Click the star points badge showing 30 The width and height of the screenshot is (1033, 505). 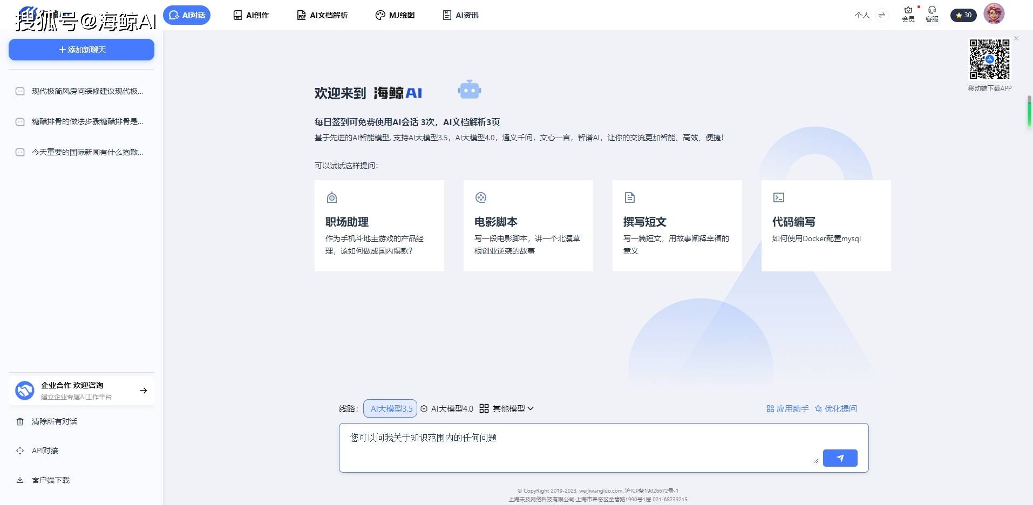coord(963,15)
